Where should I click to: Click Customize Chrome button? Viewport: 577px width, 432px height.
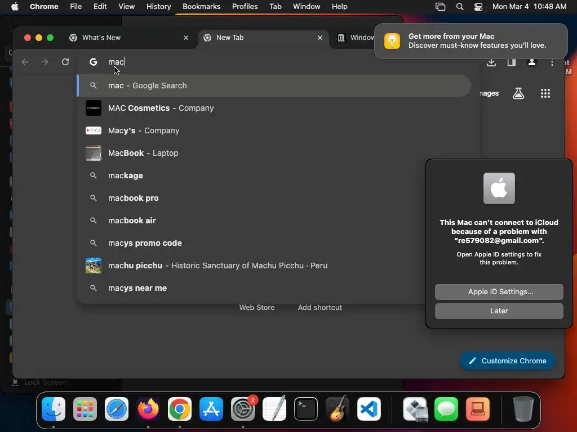[507, 361]
